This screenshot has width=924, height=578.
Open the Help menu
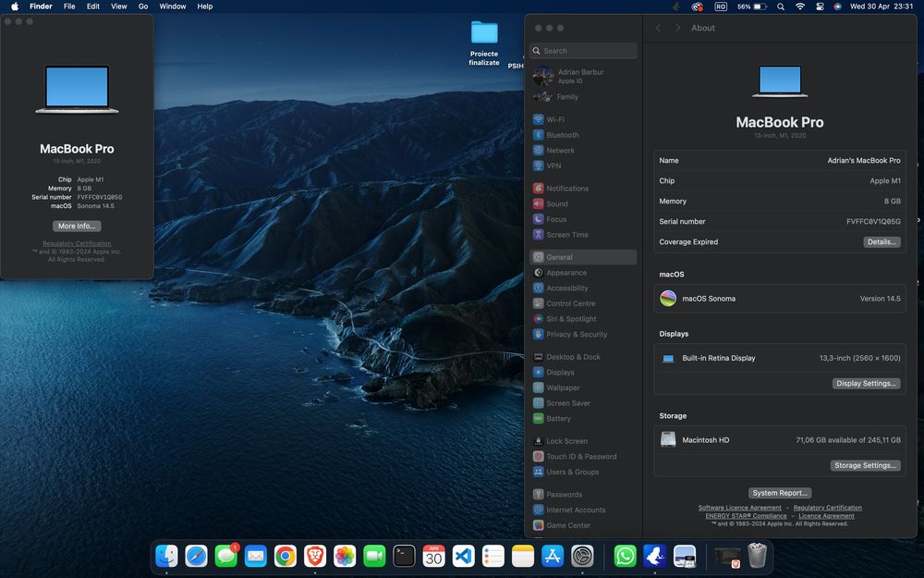coord(205,6)
